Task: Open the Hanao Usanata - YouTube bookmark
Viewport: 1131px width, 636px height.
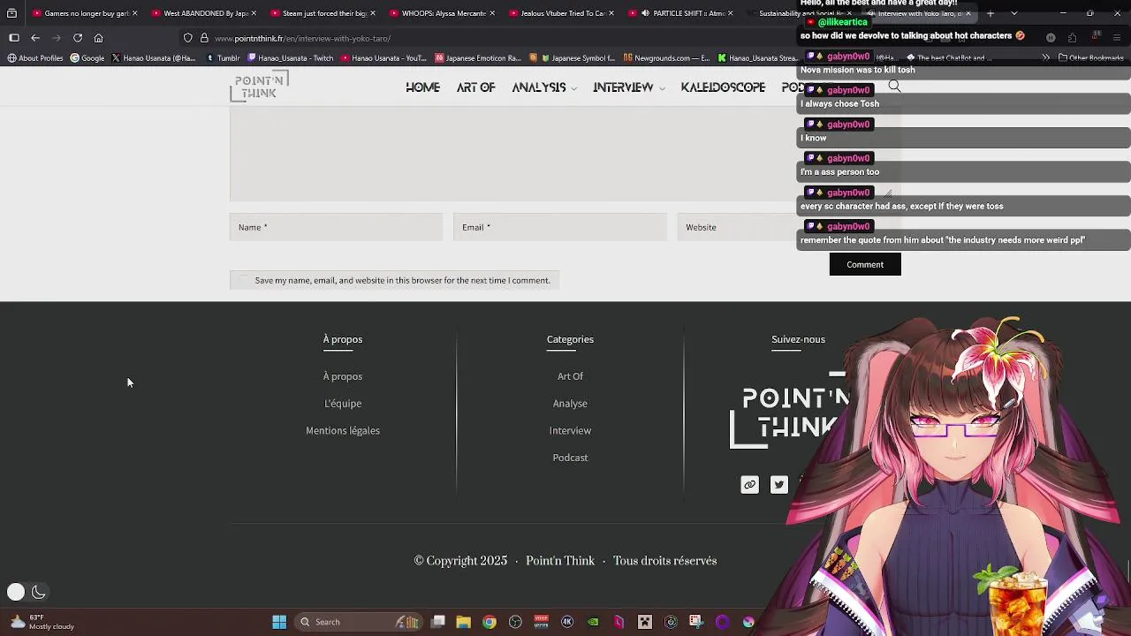Action: coord(384,58)
